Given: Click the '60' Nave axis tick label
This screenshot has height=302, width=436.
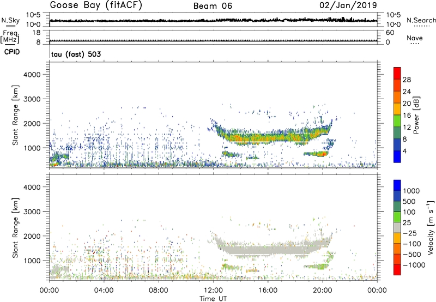Looking at the screenshot, I should click(x=390, y=33).
